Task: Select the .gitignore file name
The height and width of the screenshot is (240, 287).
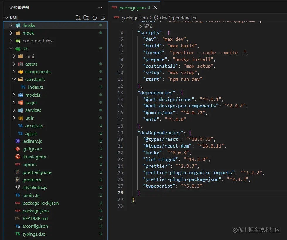Action: [x=32, y=149]
